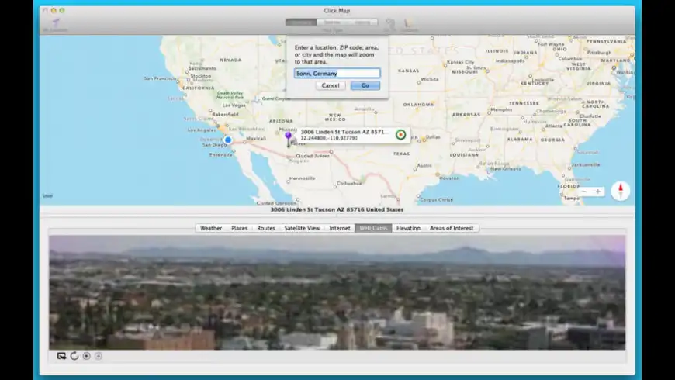Click the location field containing Bonn, Germany
The height and width of the screenshot is (380, 675).
(x=337, y=73)
